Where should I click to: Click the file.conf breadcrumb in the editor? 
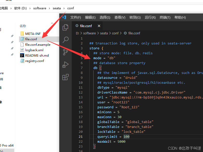pos(134,33)
